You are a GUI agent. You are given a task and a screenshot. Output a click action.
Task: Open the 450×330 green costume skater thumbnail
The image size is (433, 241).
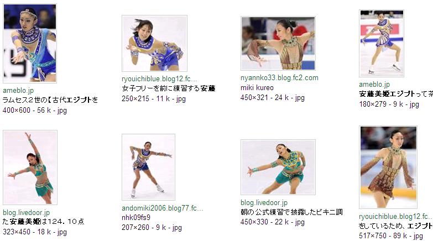(278, 167)
